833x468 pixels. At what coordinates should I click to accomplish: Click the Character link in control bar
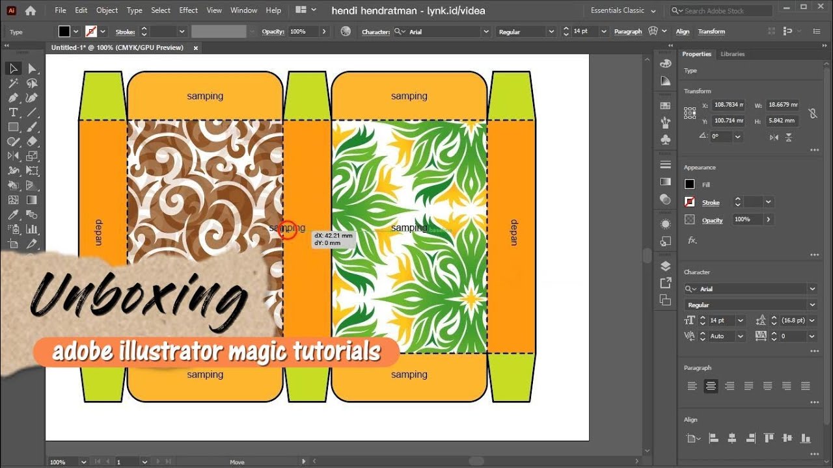(376, 31)
